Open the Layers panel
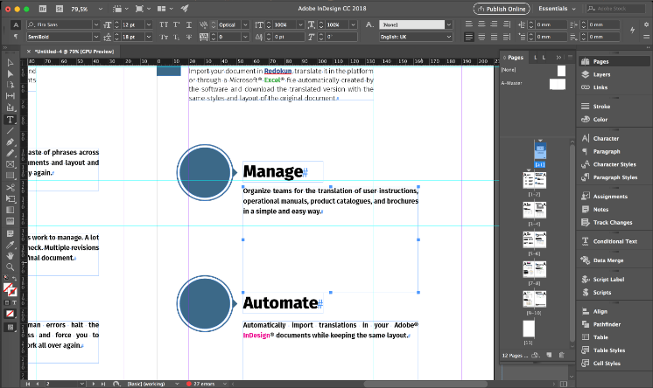653x388 pixels. [x=601, y=74]
